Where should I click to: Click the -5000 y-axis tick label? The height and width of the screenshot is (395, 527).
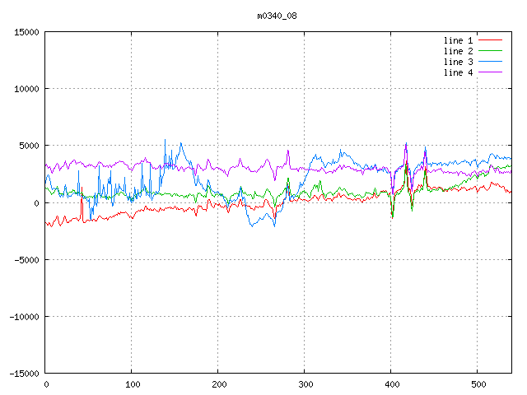pyautogui.click(x=26, y=259)
